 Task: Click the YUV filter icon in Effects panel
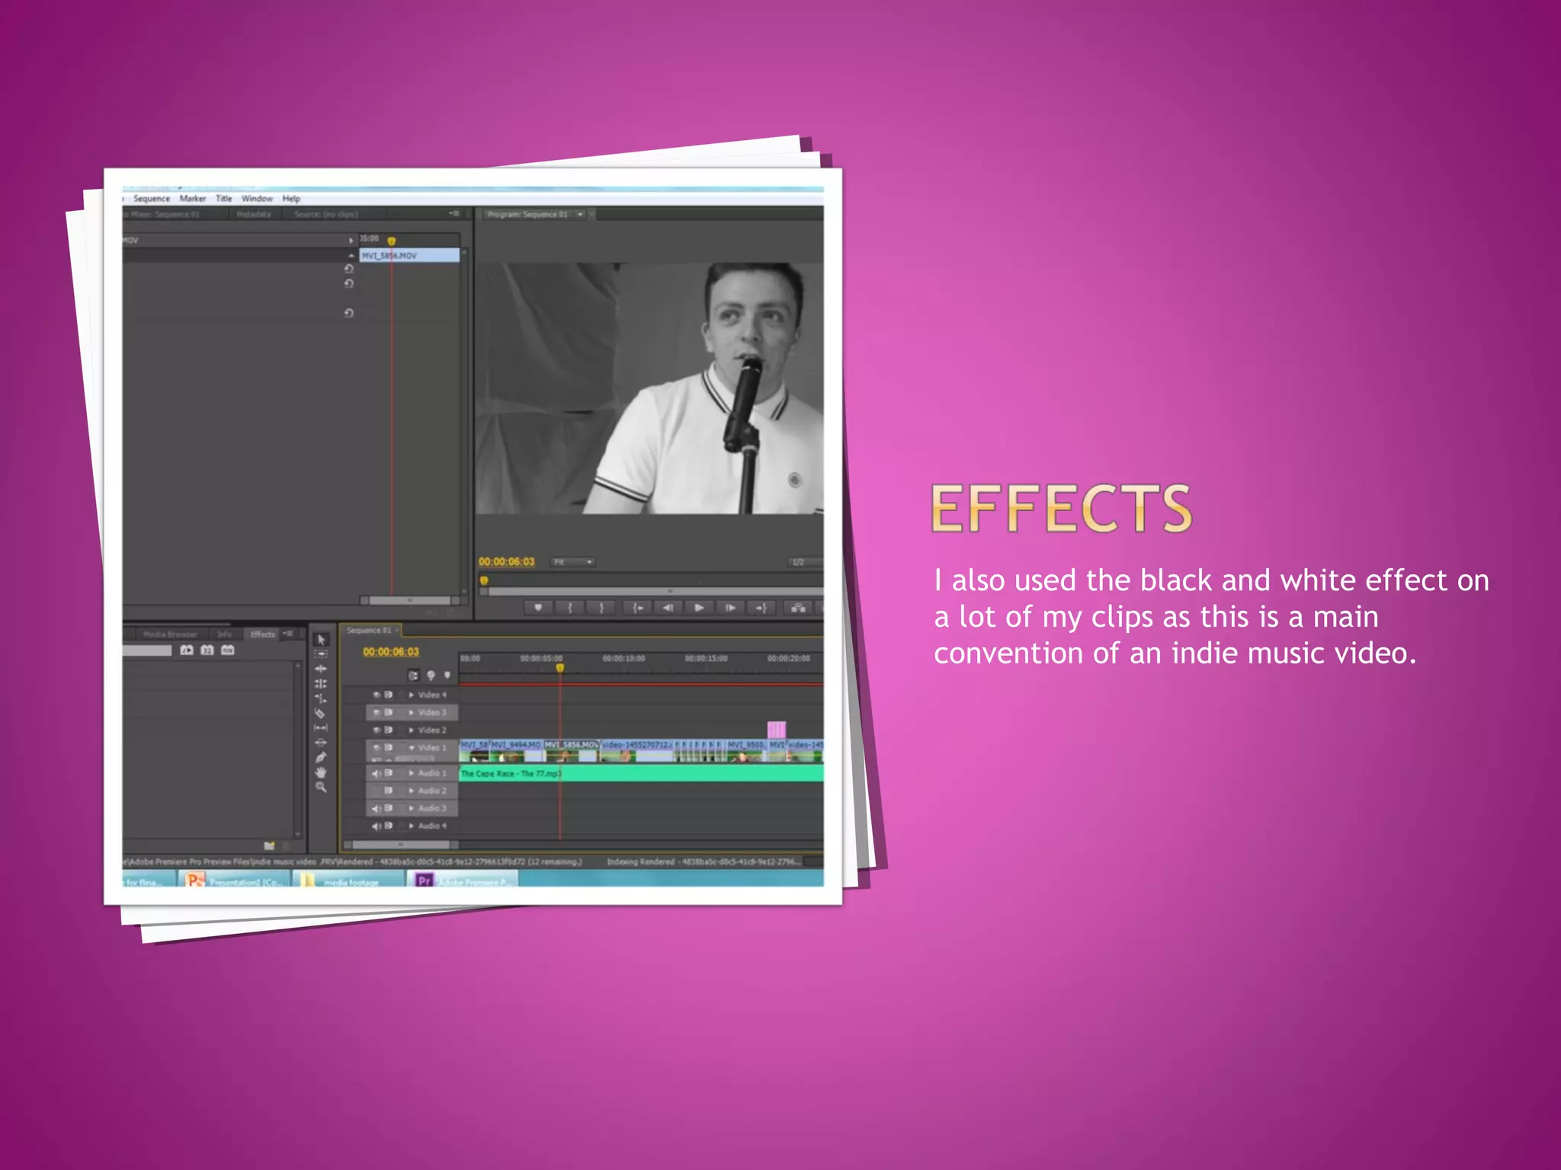pyautogui.click(x=228, y=650)
